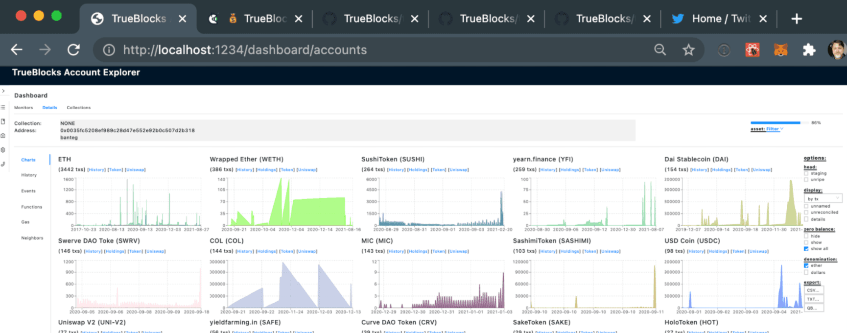Click the browser forward arrow
The image size is (847, 333).
click(45, 49)
